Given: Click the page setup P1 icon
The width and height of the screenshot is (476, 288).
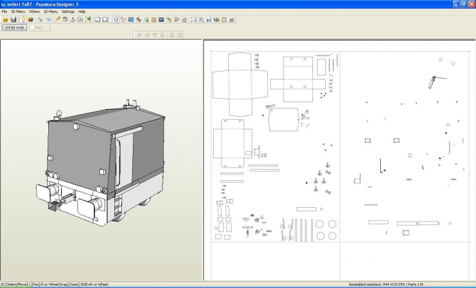Looking at the screenshot, I should [209, 20].
